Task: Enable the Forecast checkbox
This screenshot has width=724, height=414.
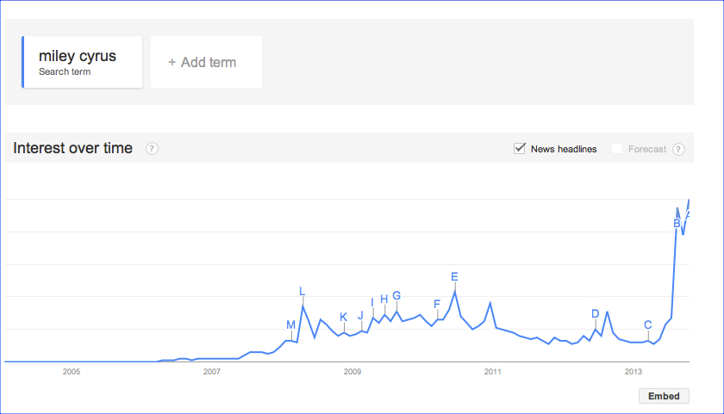Action: coord(616,149)
